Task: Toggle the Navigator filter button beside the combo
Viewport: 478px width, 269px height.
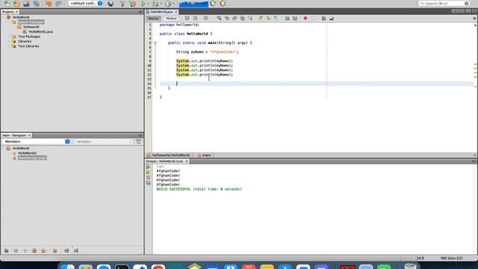Action: 138,141
